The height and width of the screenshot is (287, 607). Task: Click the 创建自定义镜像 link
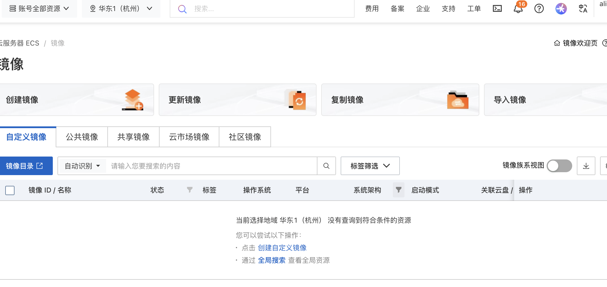(x=282, y=248)
